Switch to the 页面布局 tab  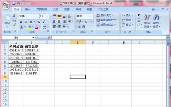[42, 9]
